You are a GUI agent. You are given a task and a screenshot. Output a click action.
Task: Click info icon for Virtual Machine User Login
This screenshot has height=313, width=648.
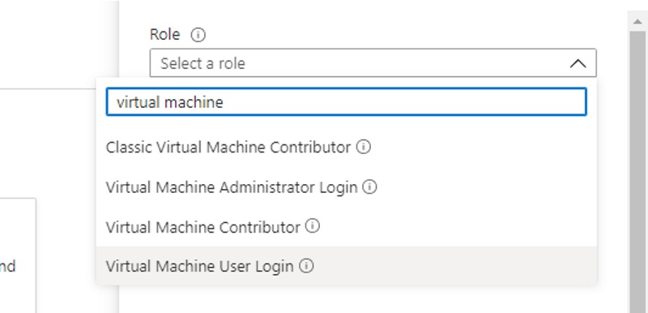[x=306, y=266]
